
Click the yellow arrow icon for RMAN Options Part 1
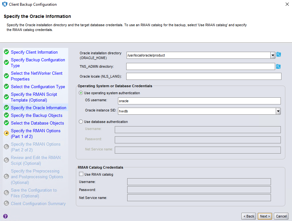(x=6, y=133)
